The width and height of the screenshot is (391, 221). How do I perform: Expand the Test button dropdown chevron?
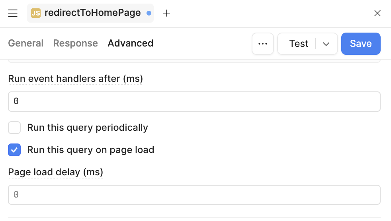[326, 44]
